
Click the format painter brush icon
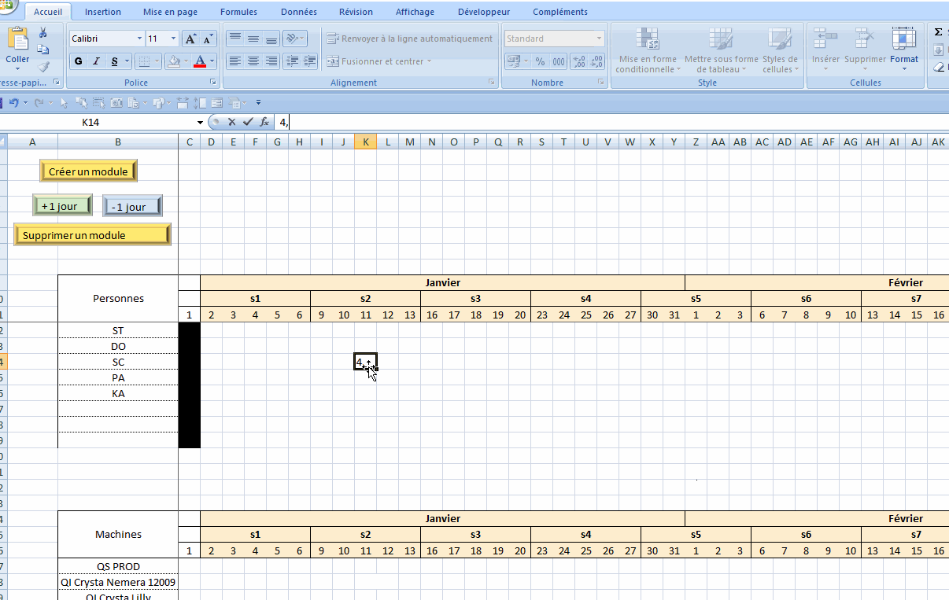43,67
